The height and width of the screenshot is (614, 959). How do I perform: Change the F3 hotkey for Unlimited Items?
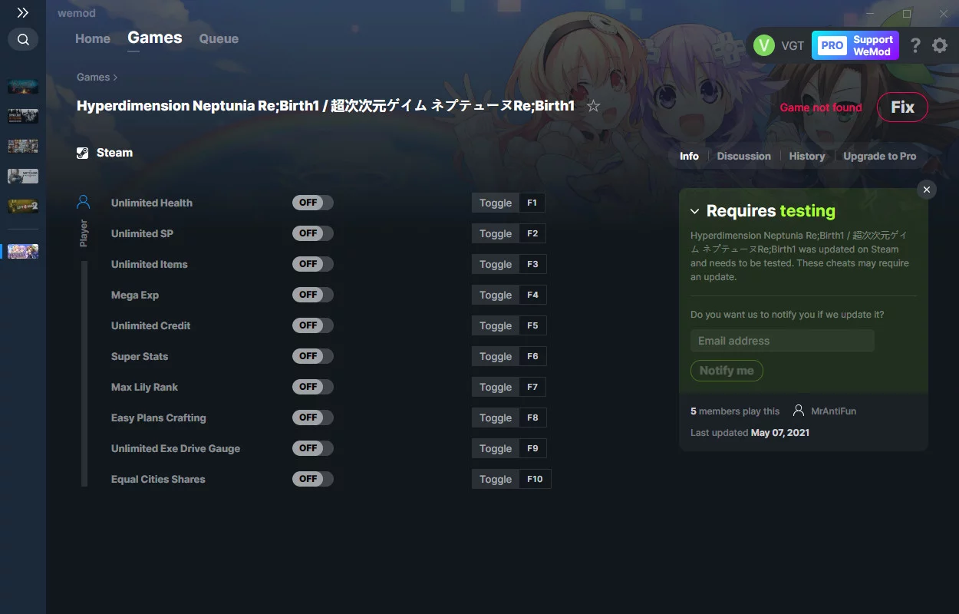tap(532, 264)
